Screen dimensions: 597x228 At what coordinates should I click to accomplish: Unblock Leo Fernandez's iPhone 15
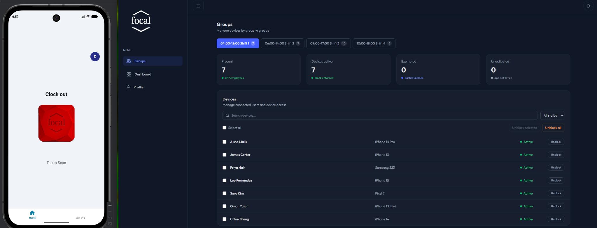pyautogui.click(x=556, y=181)
